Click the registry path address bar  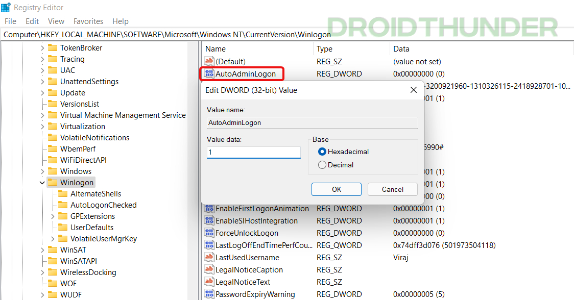point(287,34)
